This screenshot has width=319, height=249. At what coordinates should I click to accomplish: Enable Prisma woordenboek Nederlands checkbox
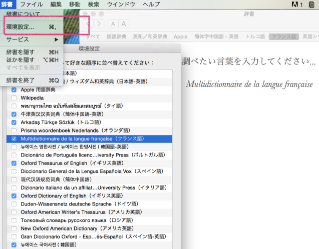pos(14,130)
